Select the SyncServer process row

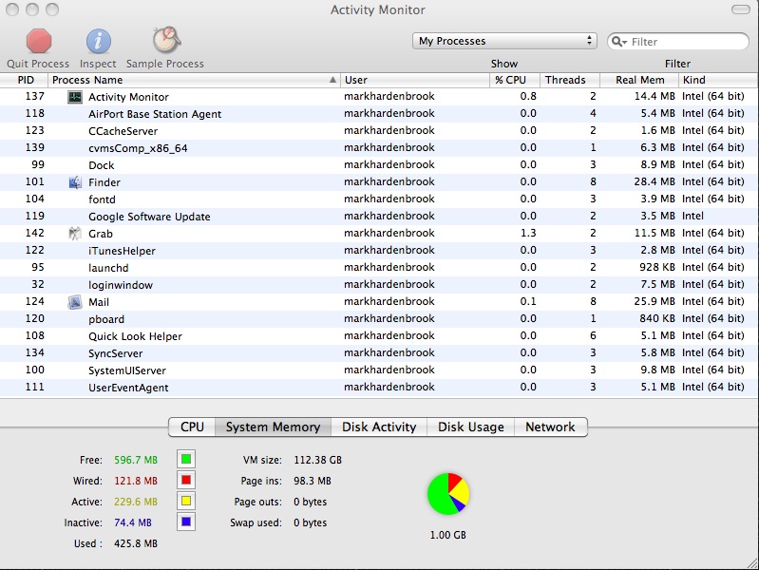(x=379, y=353)
